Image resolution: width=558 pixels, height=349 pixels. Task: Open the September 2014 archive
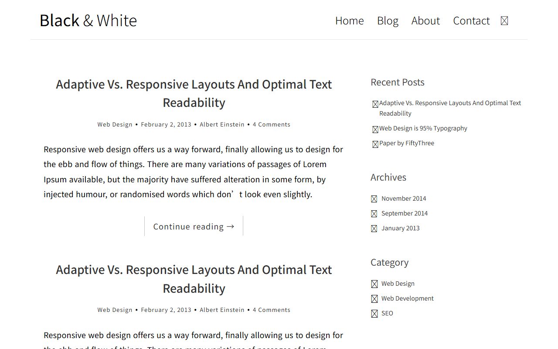click(x=405, y=213)
